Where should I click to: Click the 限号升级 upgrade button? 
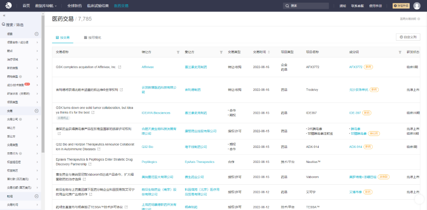click(401, 6)
